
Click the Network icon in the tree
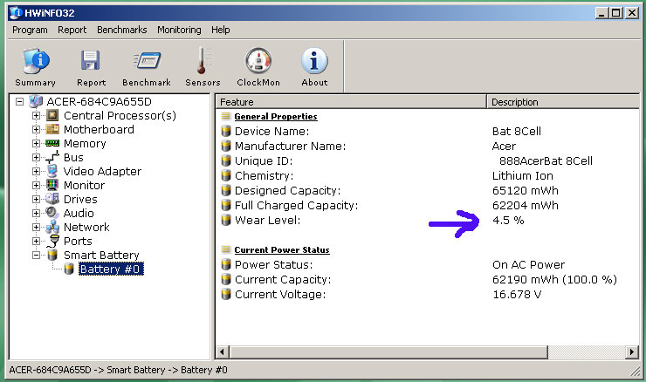coord(52,227)
